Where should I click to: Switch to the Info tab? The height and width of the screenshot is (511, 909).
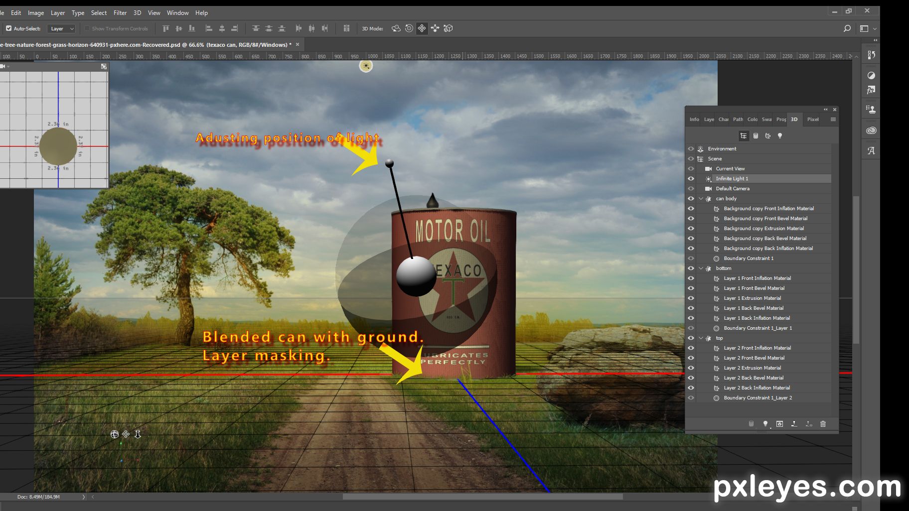click(694, 119)
